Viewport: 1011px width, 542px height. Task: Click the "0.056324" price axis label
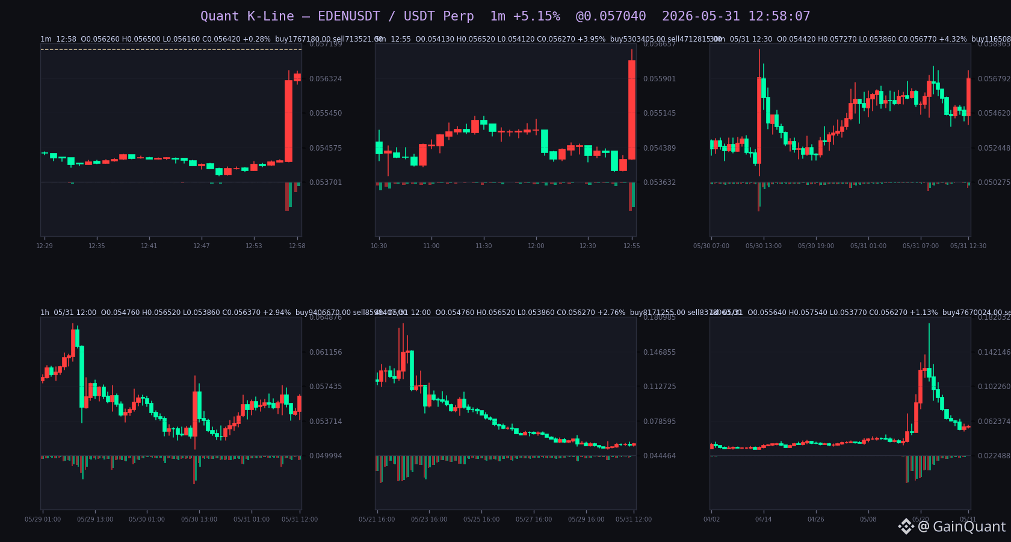[x=326, y=79]
